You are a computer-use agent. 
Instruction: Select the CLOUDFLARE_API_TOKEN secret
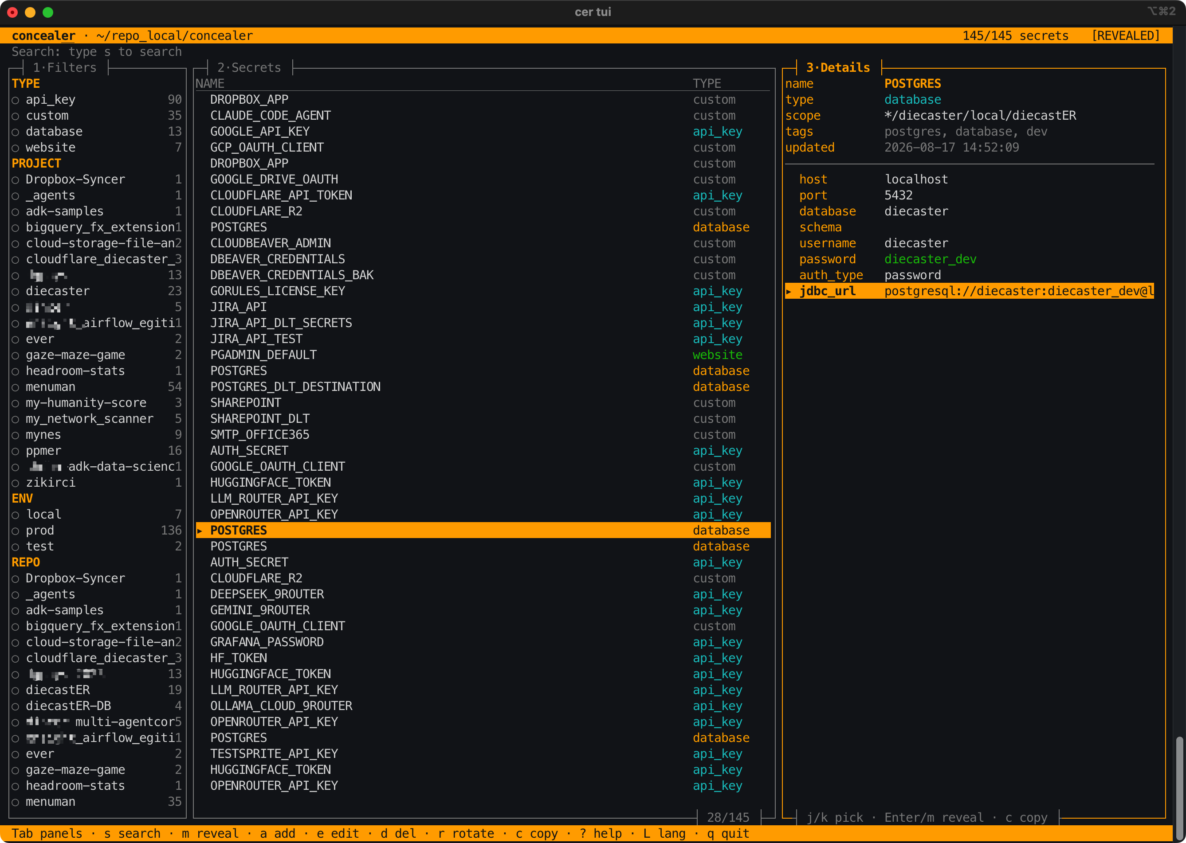[x=483, y=195]
